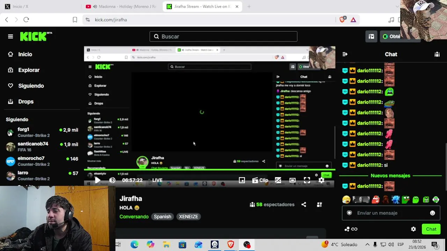The height and width of the screenshot is (251, 447).
Task: Focus the Buscar search field
Action: (x=223, y=36)
